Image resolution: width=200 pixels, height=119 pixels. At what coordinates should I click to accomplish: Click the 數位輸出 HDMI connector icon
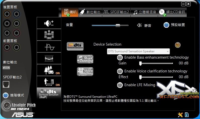[x=6, y=68]
